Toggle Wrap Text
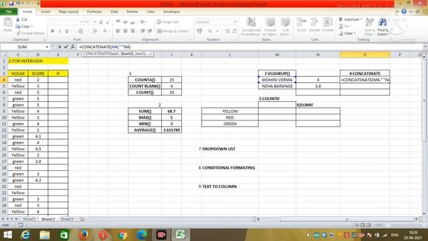This screenshot has height=241, width=428. coord(168,22)
